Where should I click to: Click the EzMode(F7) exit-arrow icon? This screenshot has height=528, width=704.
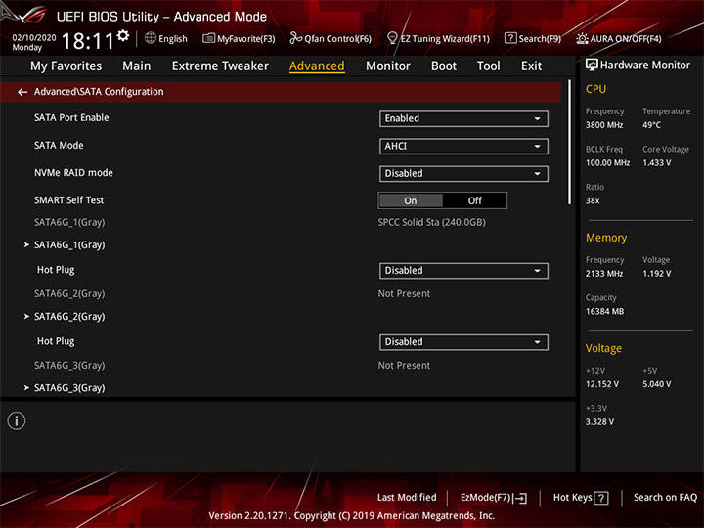point(520,498)
